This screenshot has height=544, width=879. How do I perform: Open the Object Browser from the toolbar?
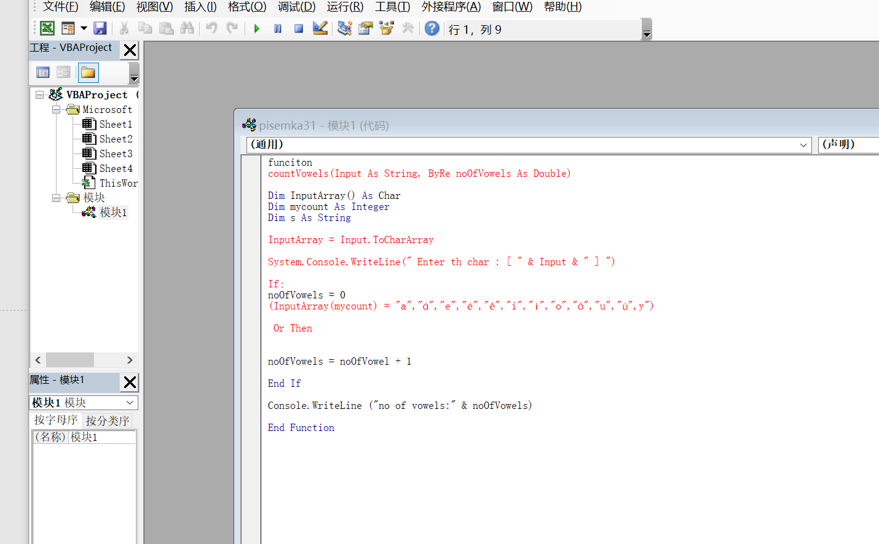(x=386, y=28)
